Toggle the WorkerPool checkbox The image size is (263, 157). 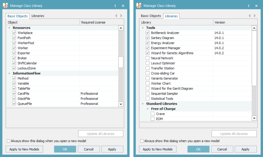point(14,43)
